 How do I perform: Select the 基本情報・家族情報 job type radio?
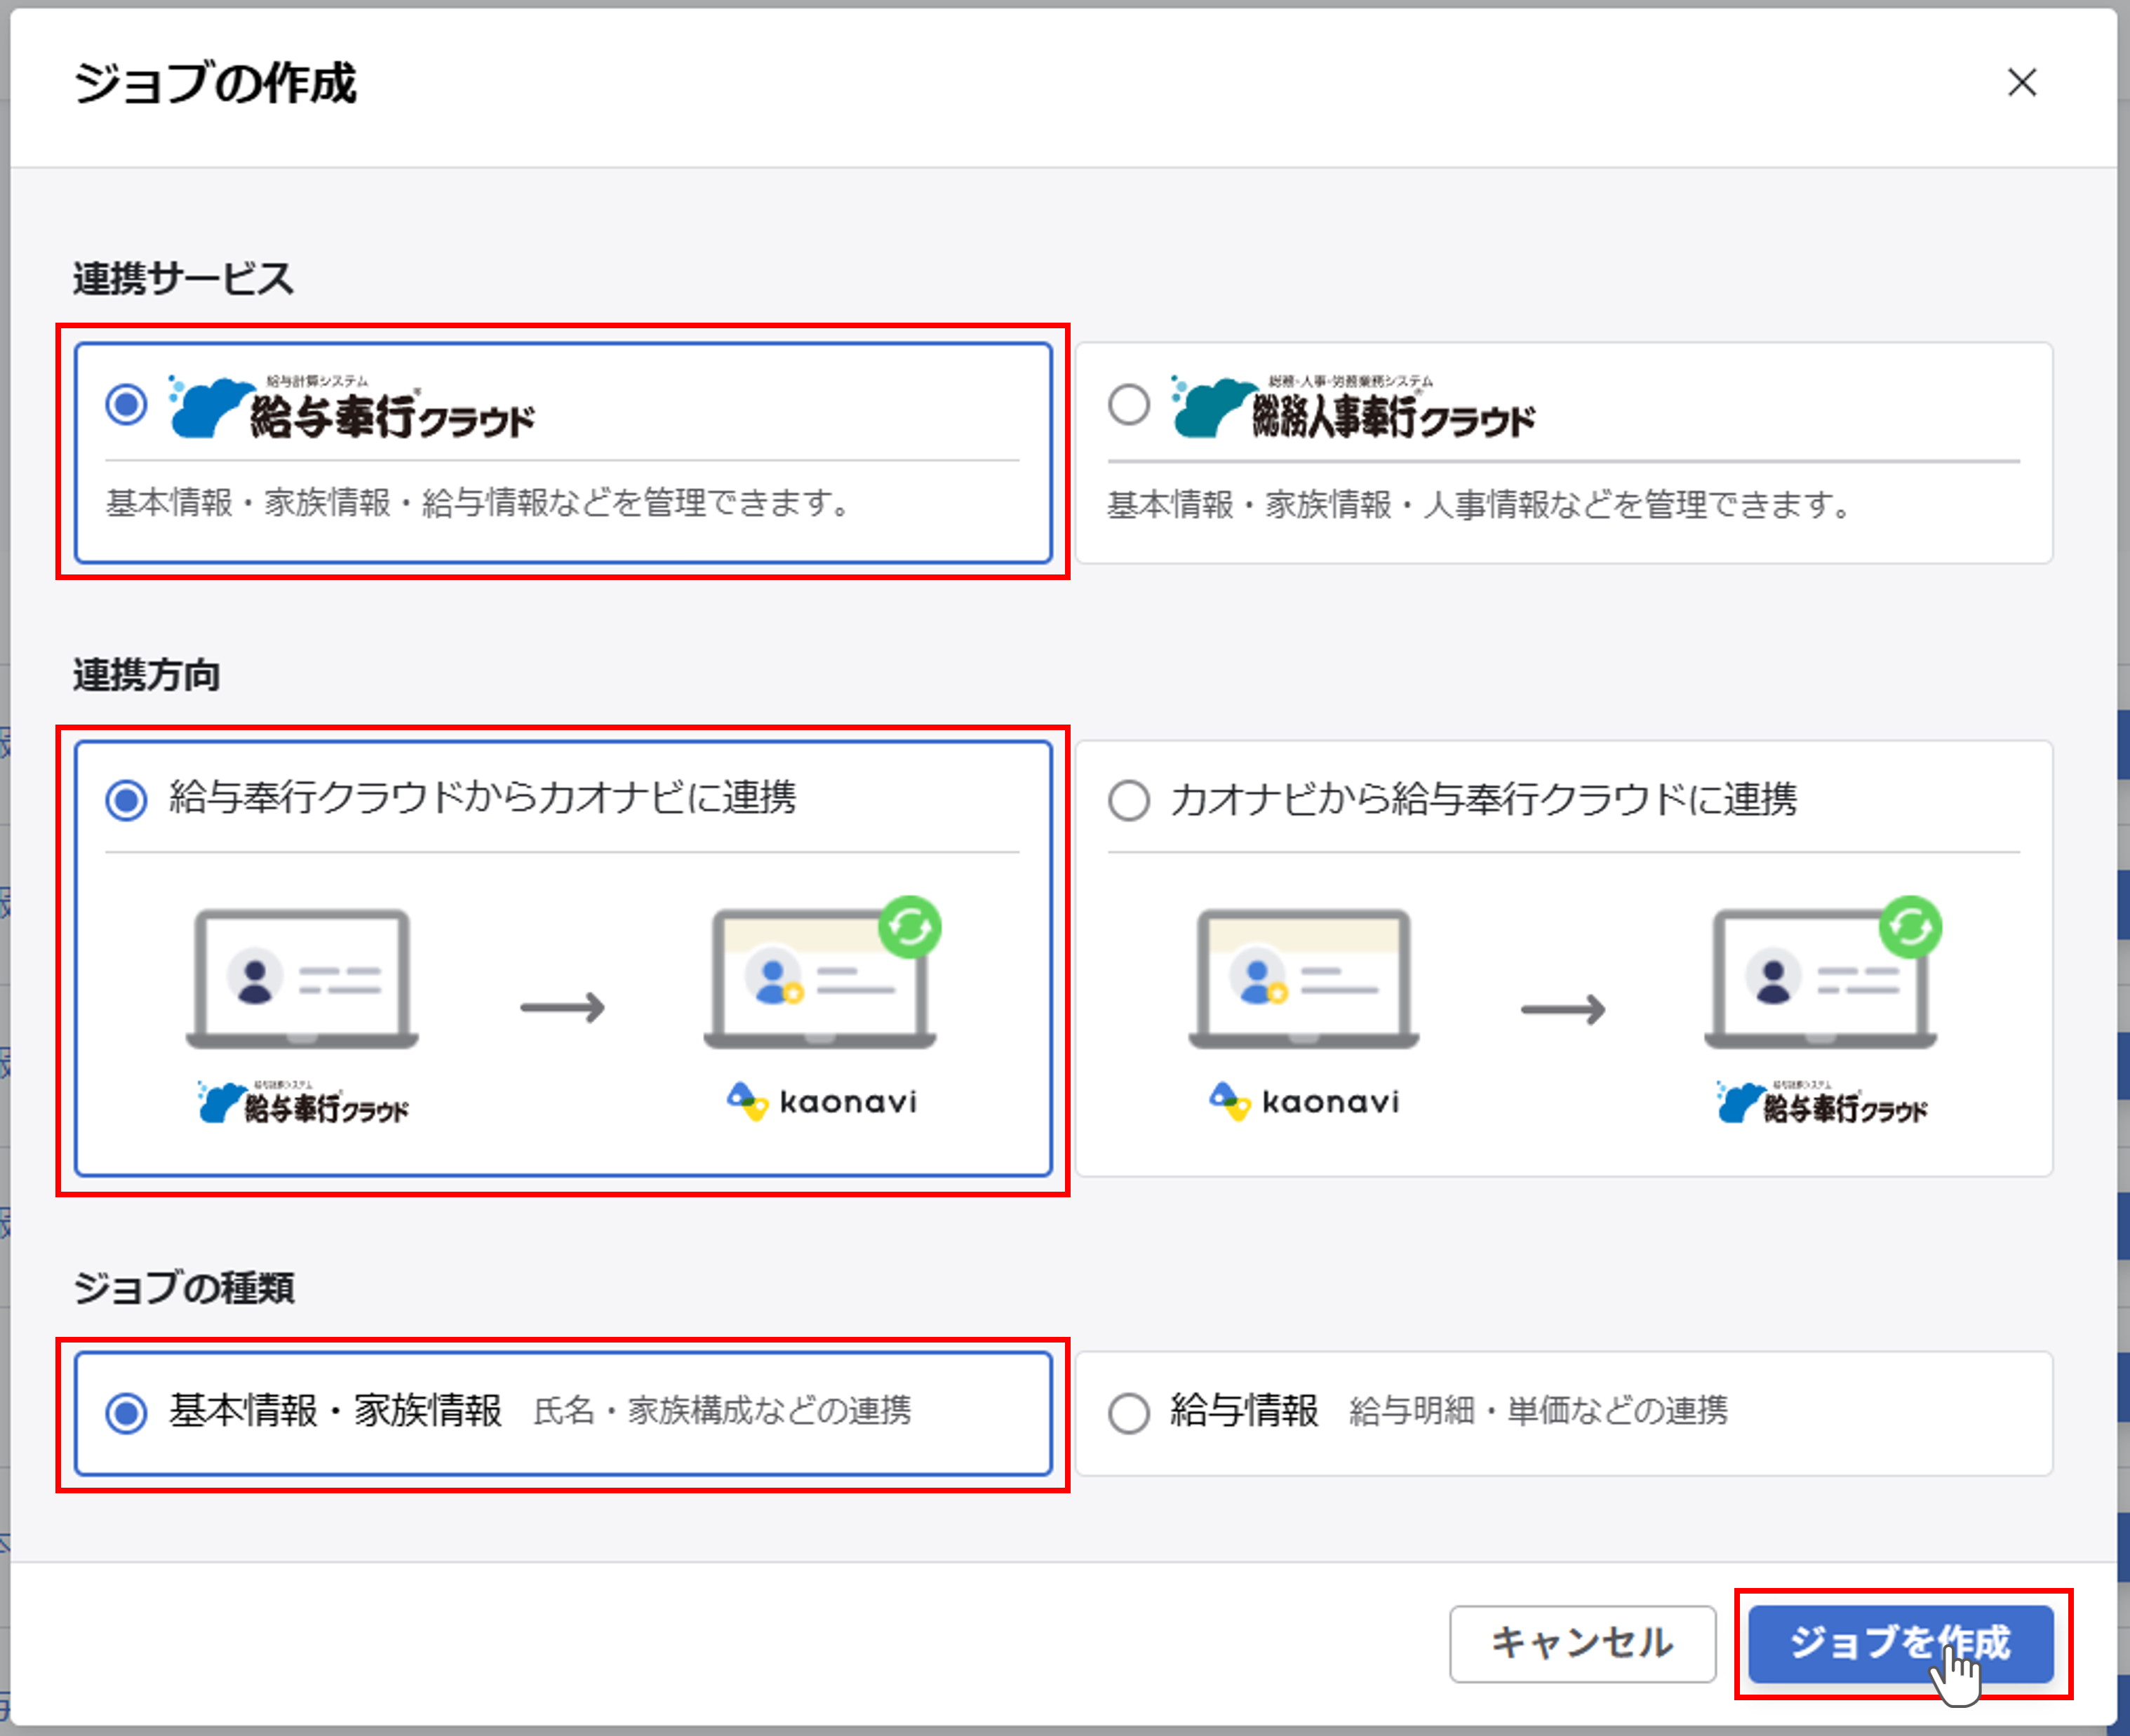pyautogui.click(x=126, y=1413)
